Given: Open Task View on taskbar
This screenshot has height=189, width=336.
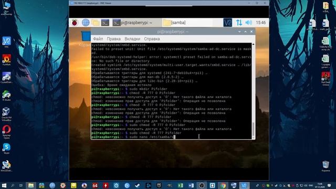Looking at the screenshot, I should (x=21, y=185).
